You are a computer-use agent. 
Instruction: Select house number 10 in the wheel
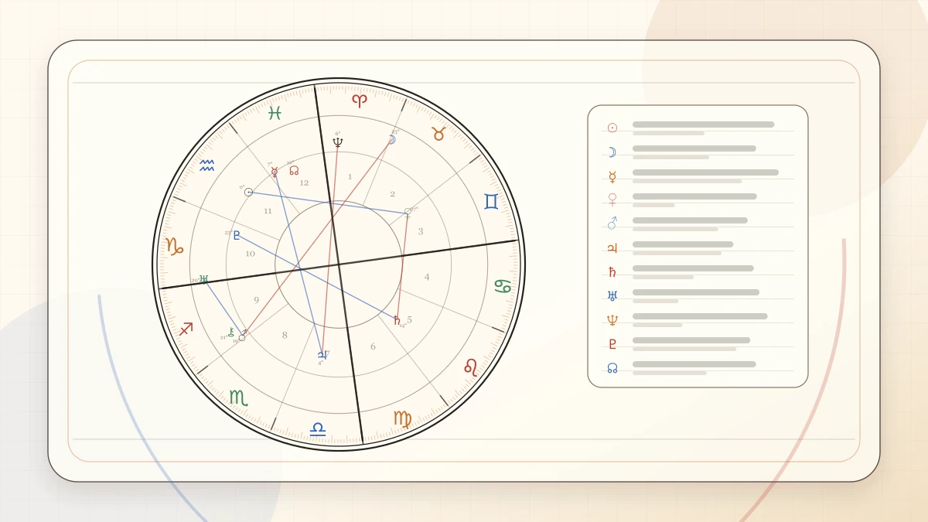coord(250,254)
